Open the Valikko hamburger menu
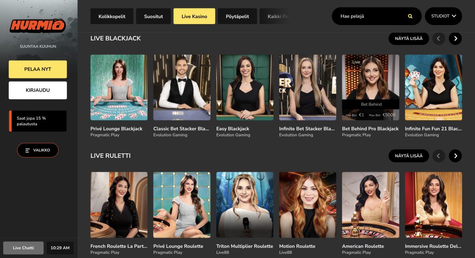Viewport: 475px width, 258px height. pos(38,150)
